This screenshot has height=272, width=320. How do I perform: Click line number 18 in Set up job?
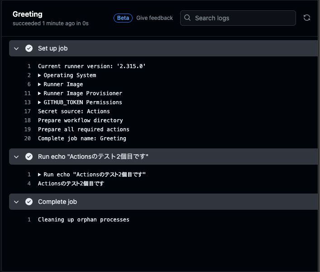click(x=27, y=120)
